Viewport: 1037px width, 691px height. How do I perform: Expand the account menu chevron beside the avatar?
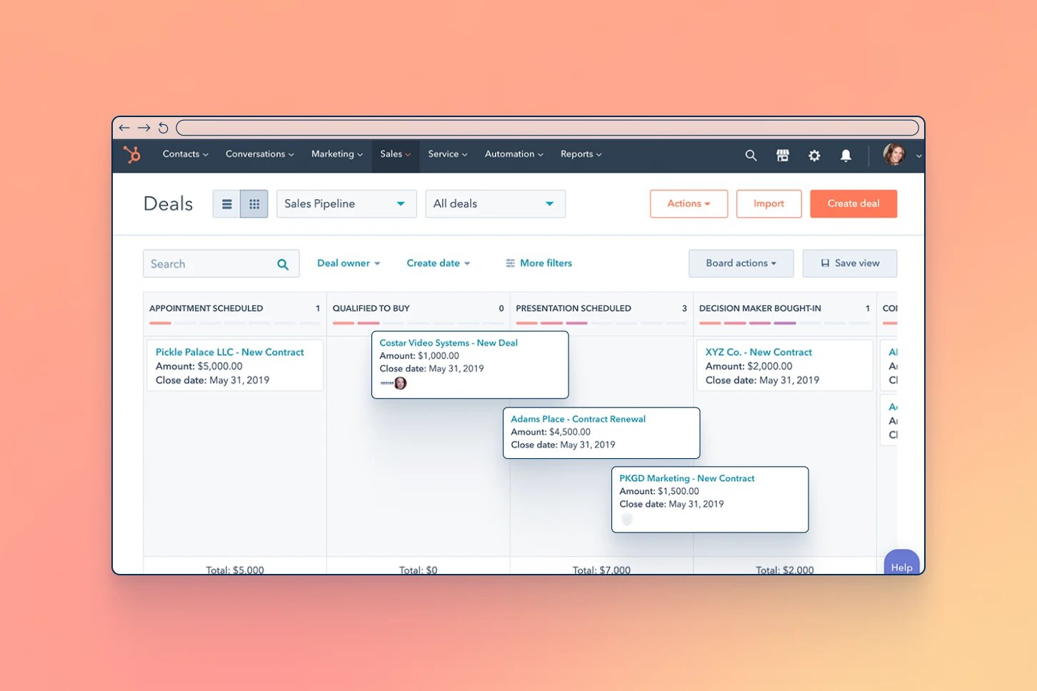[918, 156]
